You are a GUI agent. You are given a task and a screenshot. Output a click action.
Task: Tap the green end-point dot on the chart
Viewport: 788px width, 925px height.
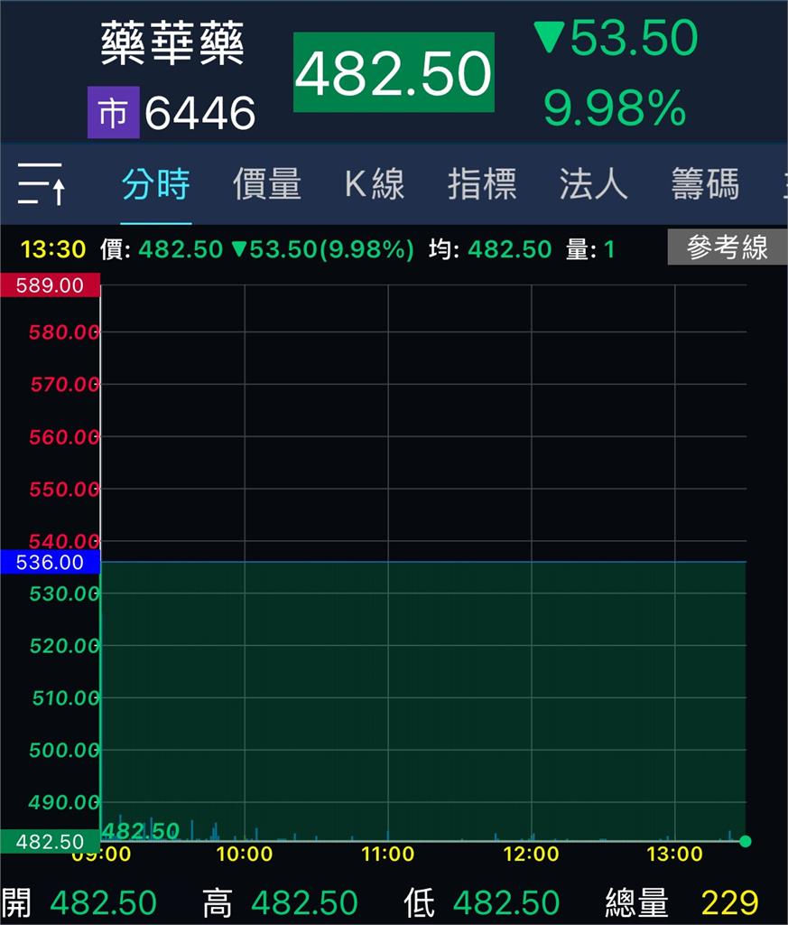pyautogui.click(x=746, y=841)
